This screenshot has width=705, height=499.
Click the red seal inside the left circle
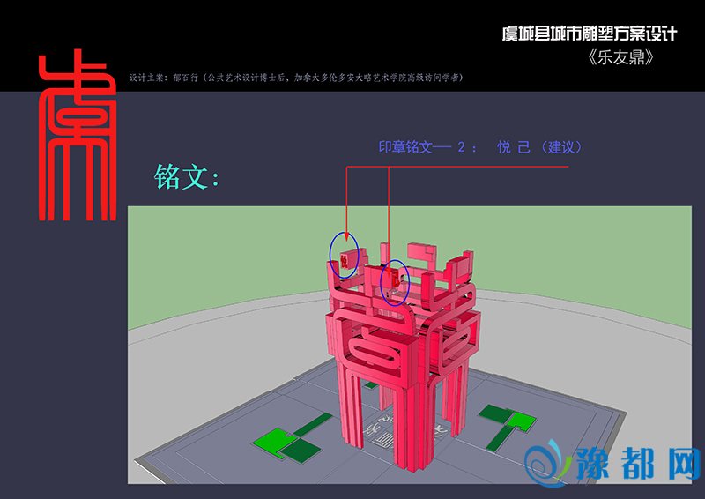point(345,259)
